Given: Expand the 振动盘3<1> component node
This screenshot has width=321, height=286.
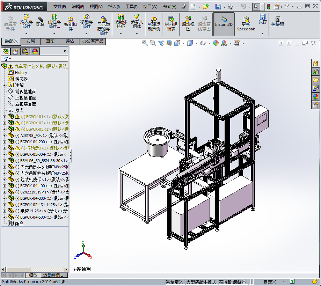Looking at the screenshot, I should (4, 148).
